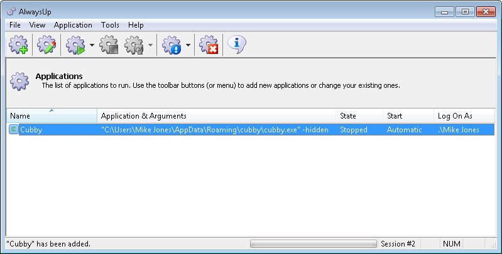Start the application with the green play icon

click(x=75, y=45)
